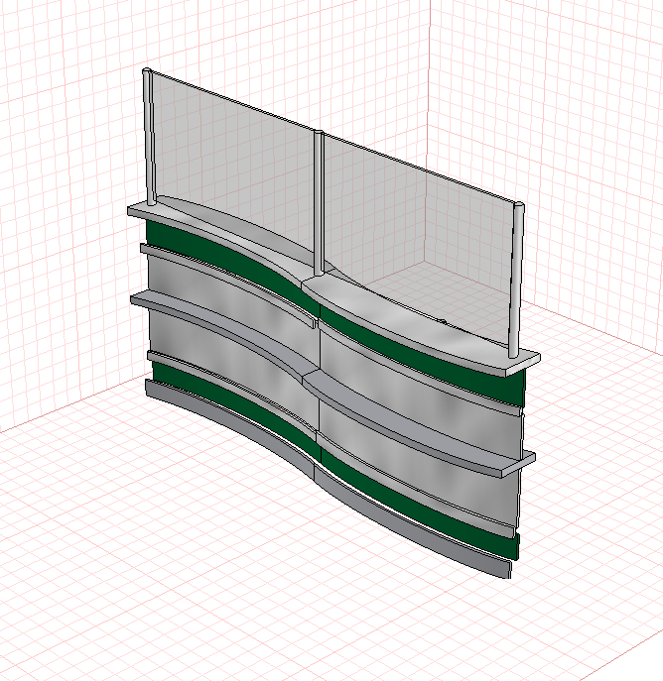The image size is (663, 681).
Task: Select the protruding middle shelf on right section
Action: [418, 423]
